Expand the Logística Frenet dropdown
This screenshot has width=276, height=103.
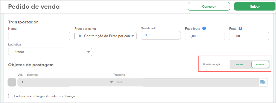(50, 52)
